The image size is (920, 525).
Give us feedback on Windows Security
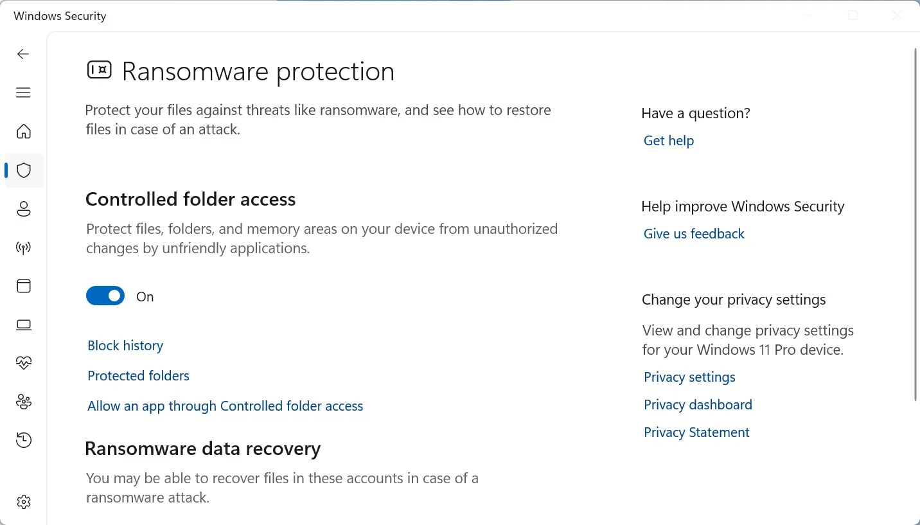click(x=694, y=233)
